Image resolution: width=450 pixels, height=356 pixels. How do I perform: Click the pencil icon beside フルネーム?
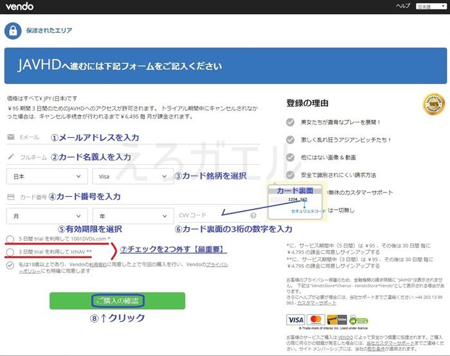11,157
